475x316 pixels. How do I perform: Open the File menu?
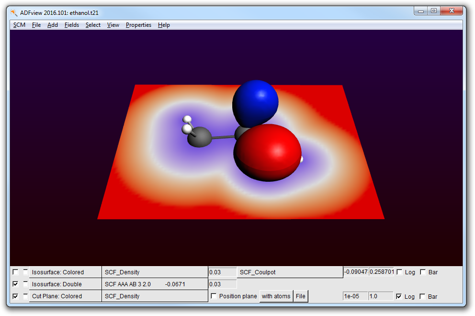[36, 25]
